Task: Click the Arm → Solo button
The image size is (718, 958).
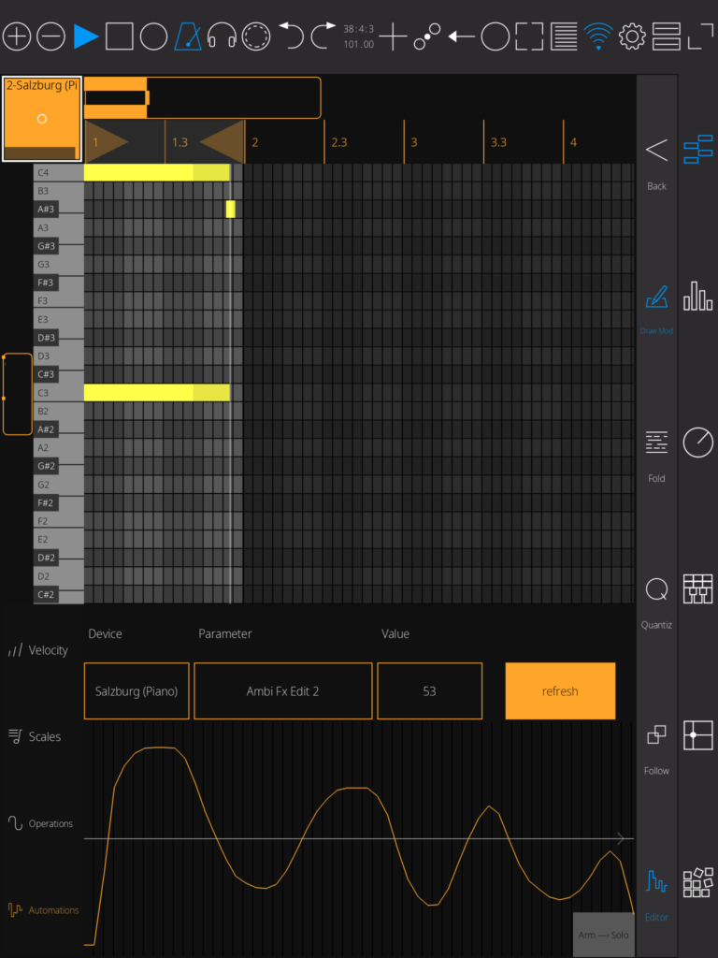Action: point(603,935)
